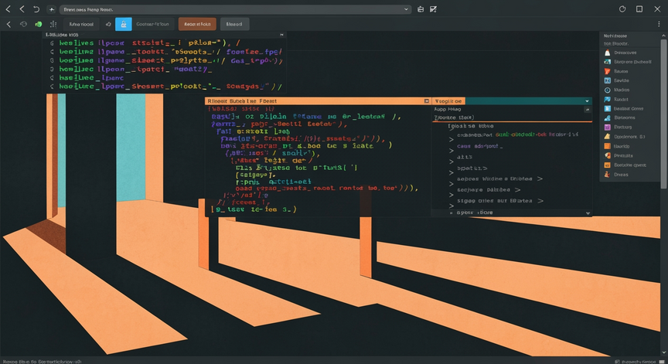Click the gray Blaeod toolbar button

234,24
